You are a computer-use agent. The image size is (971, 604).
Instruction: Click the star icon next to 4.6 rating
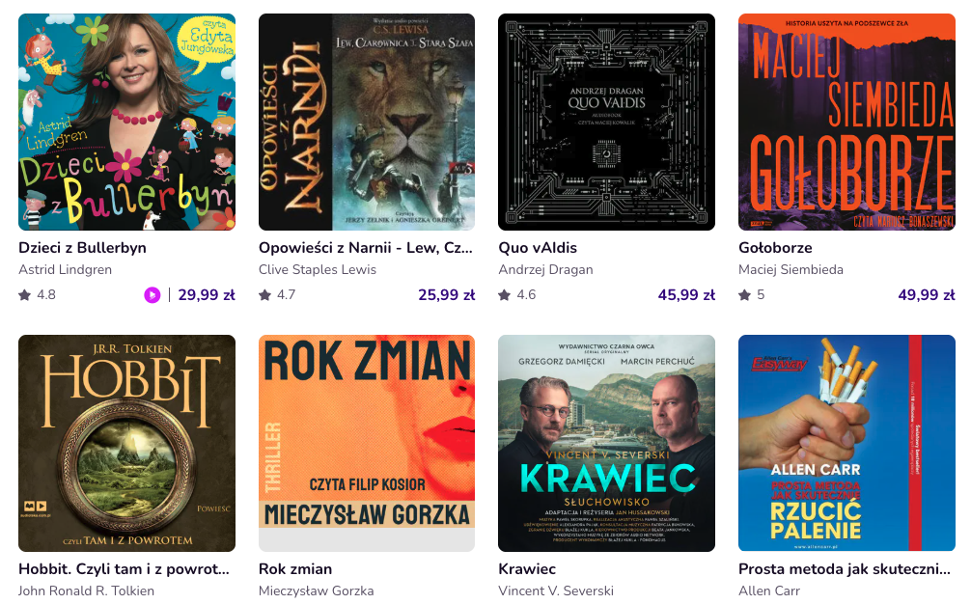[505, 295]
